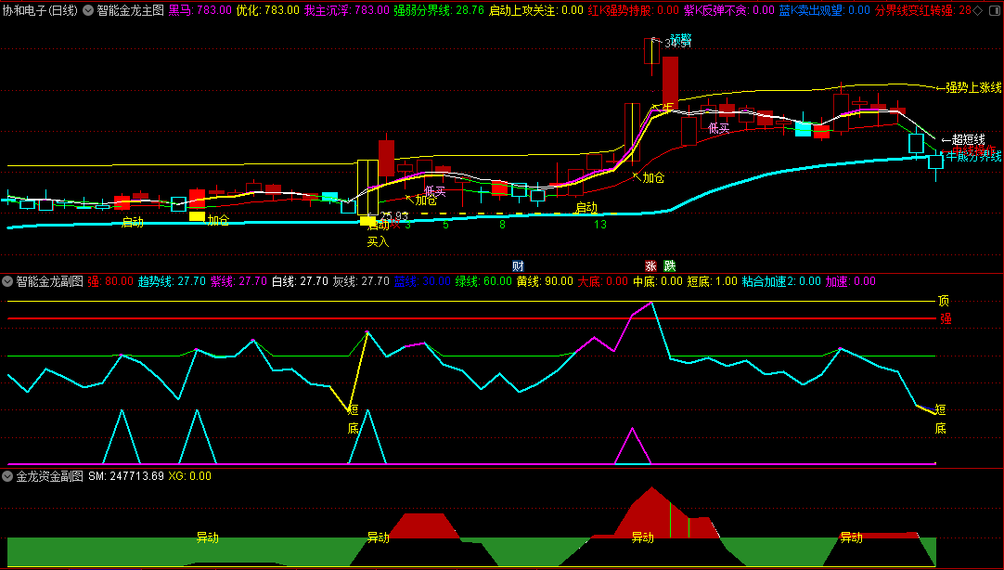Select the 红K强势持股: 0.00 value

click(633, 10)
